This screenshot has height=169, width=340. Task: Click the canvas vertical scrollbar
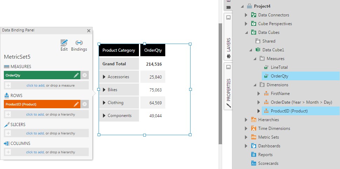220,84
